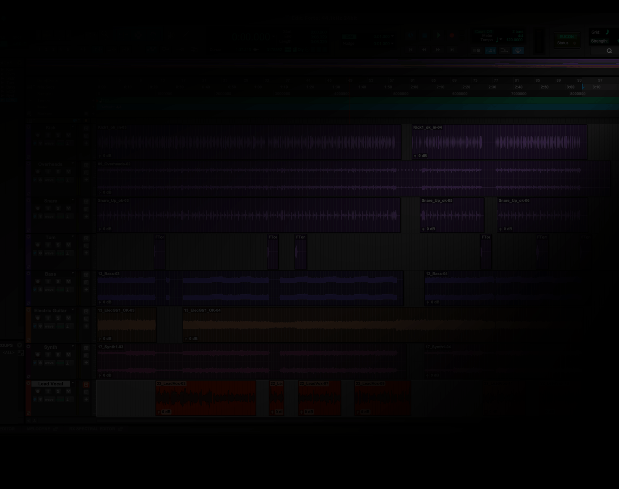Click the Kick track clip effects top icon
The width and height of the screenshot is (619, 489).
86,129
